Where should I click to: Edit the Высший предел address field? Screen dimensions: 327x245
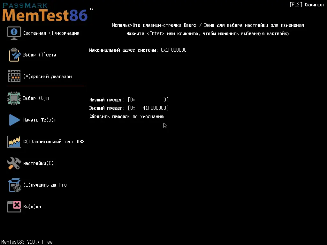coord(148,108)
